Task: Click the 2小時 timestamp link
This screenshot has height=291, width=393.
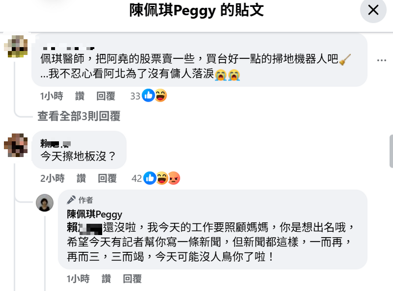Action: [52, 178]
